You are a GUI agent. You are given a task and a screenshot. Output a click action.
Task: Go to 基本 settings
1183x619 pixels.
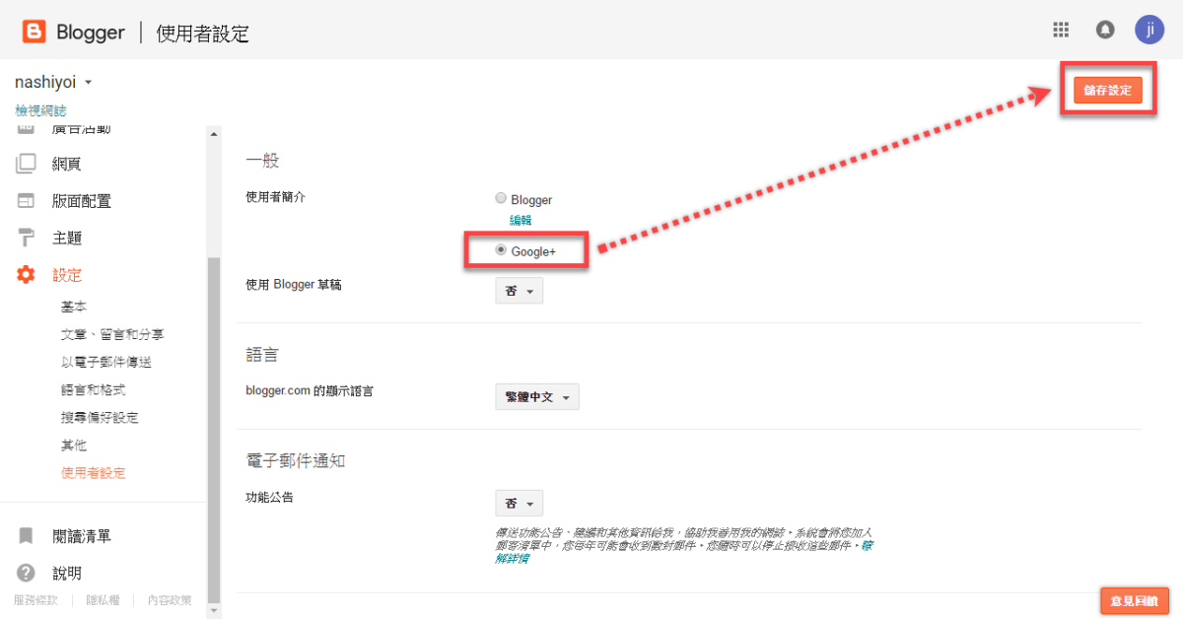coord(74,308)
